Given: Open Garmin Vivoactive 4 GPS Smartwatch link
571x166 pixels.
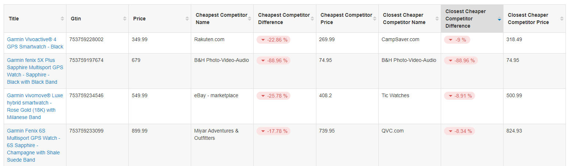Looking at the screenshot, I should [35, 43].
